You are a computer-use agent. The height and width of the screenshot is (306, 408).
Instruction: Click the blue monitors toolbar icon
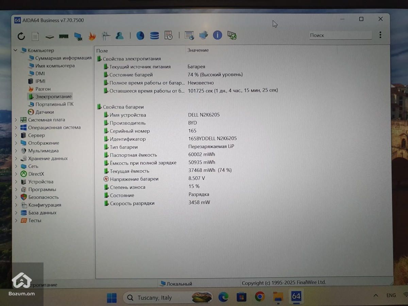203,35
